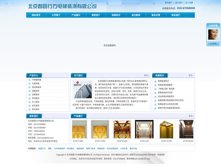221x166 pixels.
Task: Select 产品展示 in the top navigation bar
Action: 76,15
